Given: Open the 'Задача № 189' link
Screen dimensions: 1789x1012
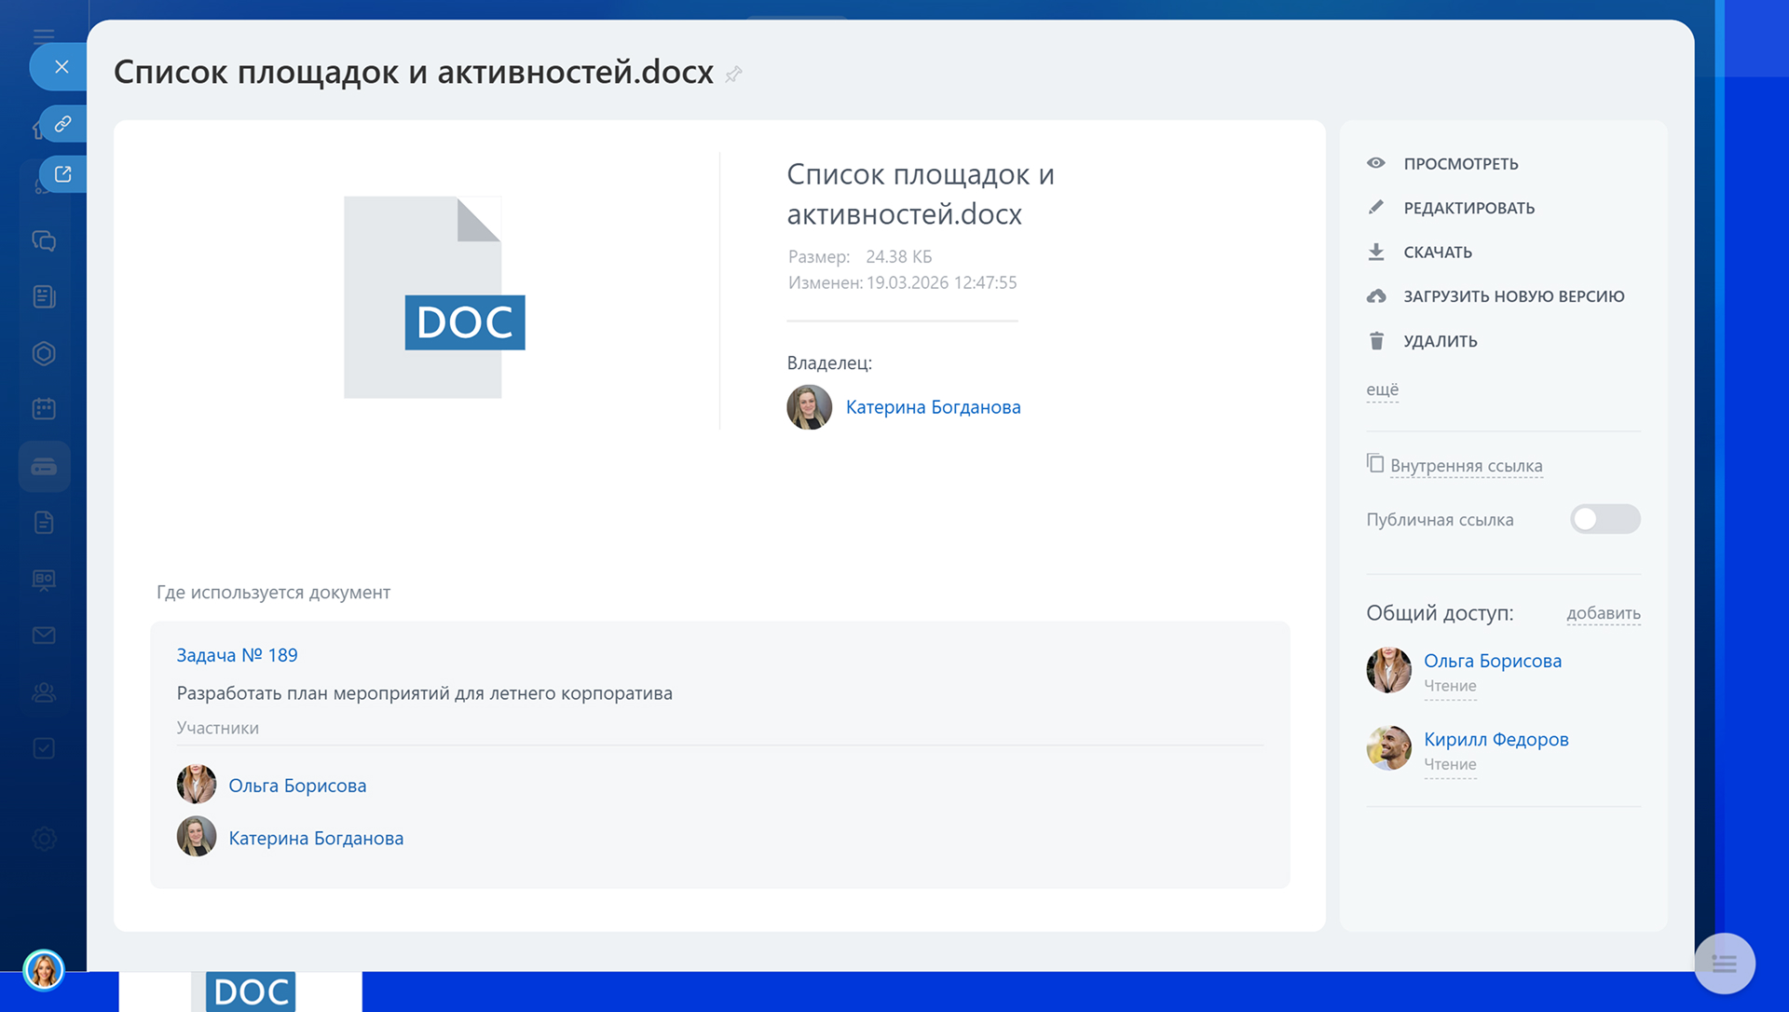Looking at the screenshot, I should (237, 655).
